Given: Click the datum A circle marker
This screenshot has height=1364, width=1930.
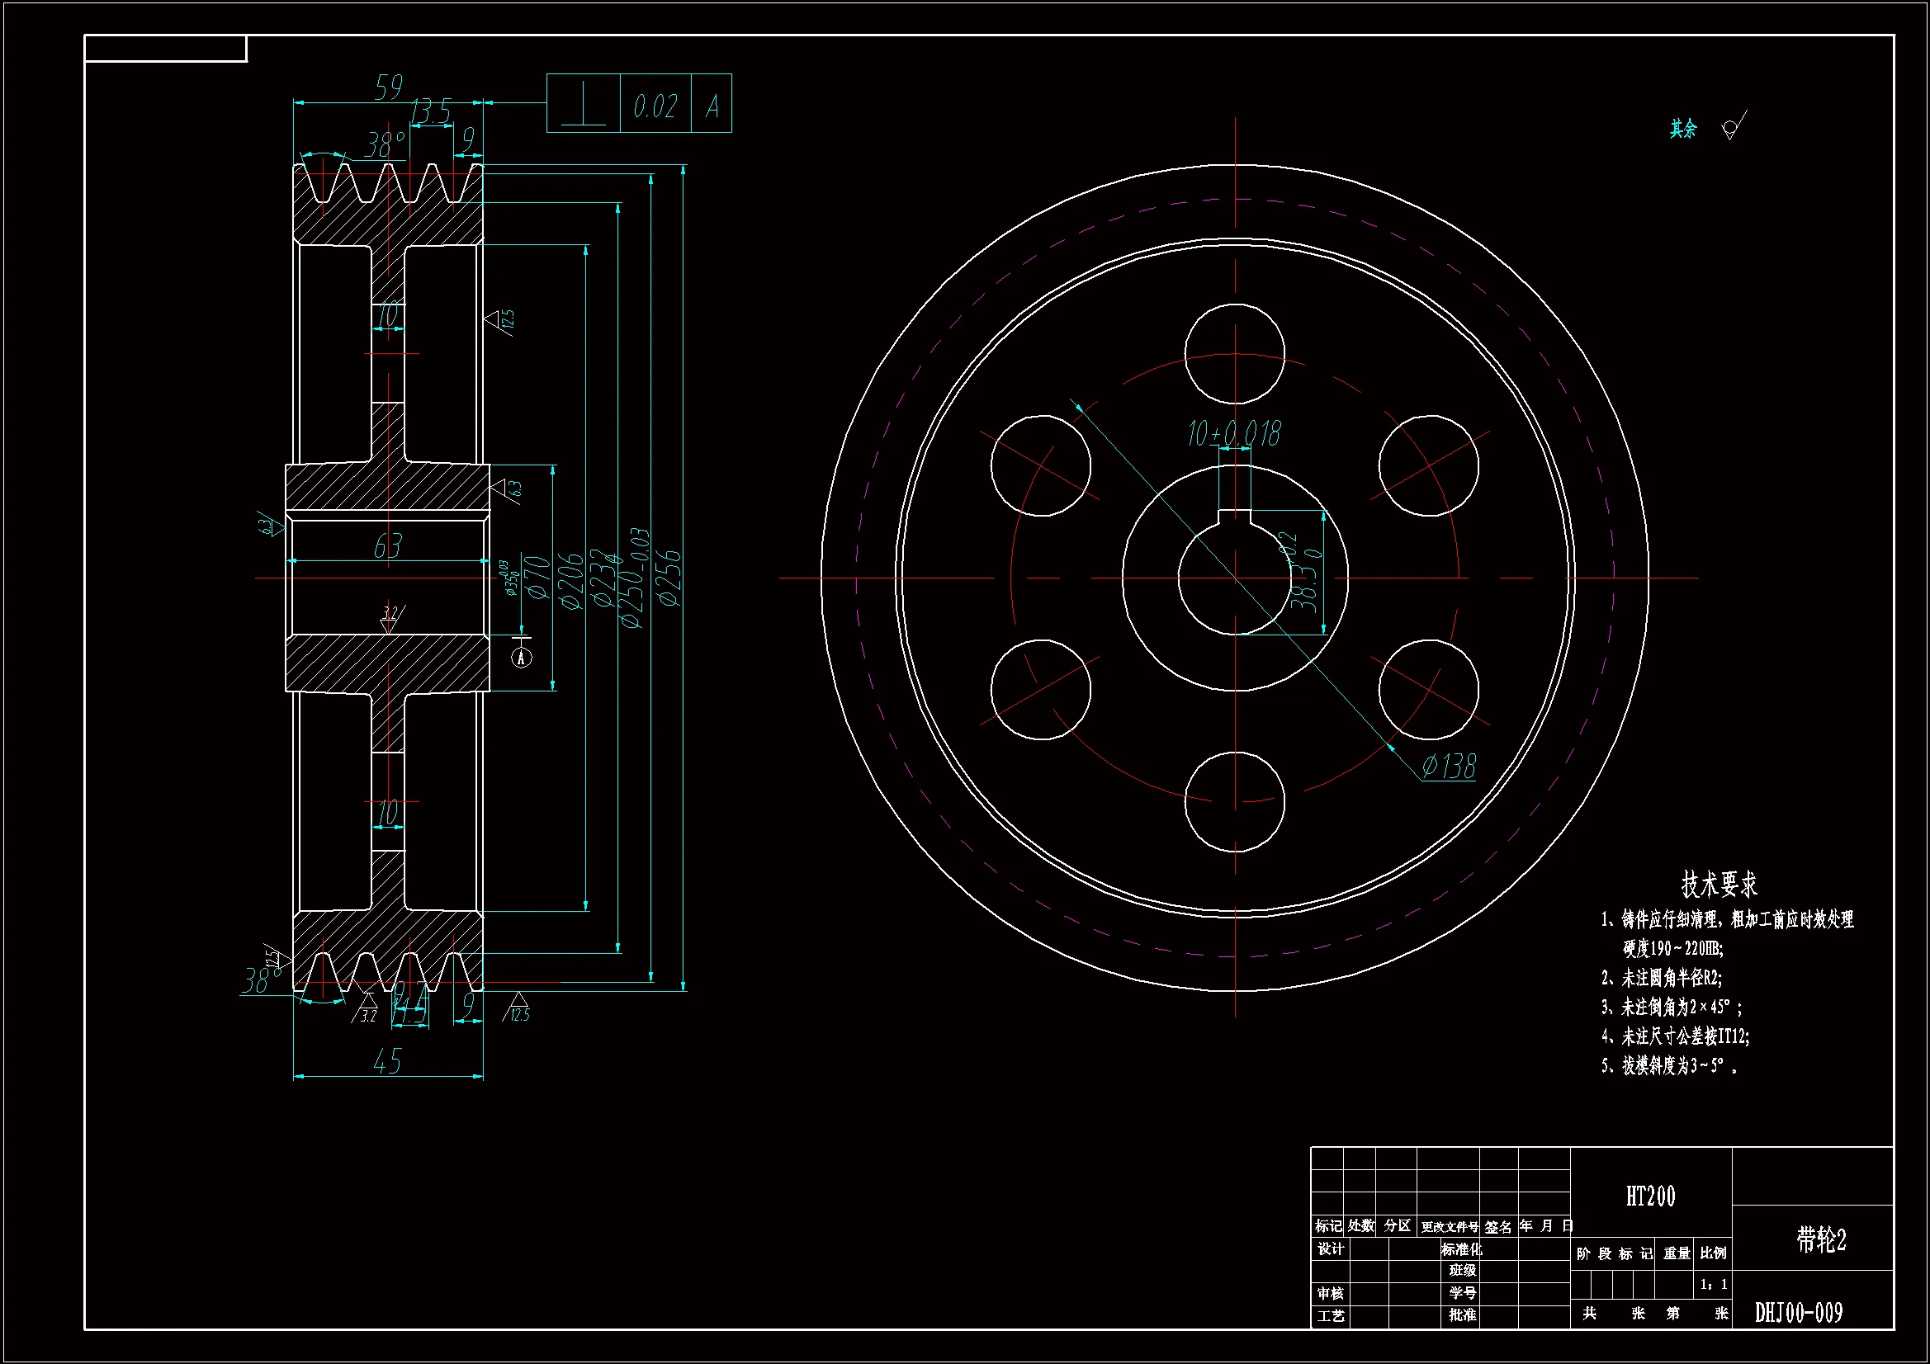Looking at the screenshot, I should [x=521, y=657].
